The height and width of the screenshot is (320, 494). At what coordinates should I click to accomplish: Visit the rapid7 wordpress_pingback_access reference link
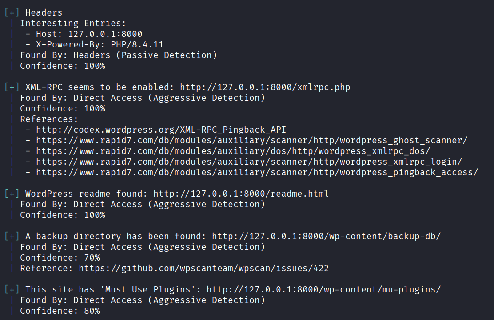click(257, 172)
